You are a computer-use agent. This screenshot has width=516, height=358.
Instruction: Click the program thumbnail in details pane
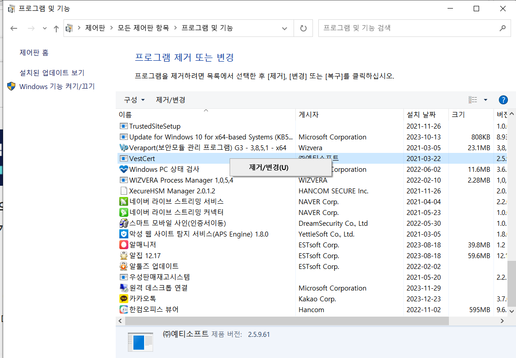(x=140, y=342)
